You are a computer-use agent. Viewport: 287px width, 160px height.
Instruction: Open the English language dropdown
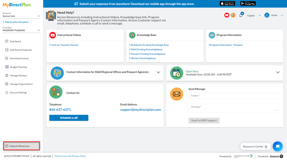tap(254, 15)
